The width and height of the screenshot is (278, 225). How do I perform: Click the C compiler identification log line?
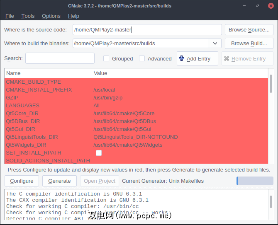(x=74, y=194)
